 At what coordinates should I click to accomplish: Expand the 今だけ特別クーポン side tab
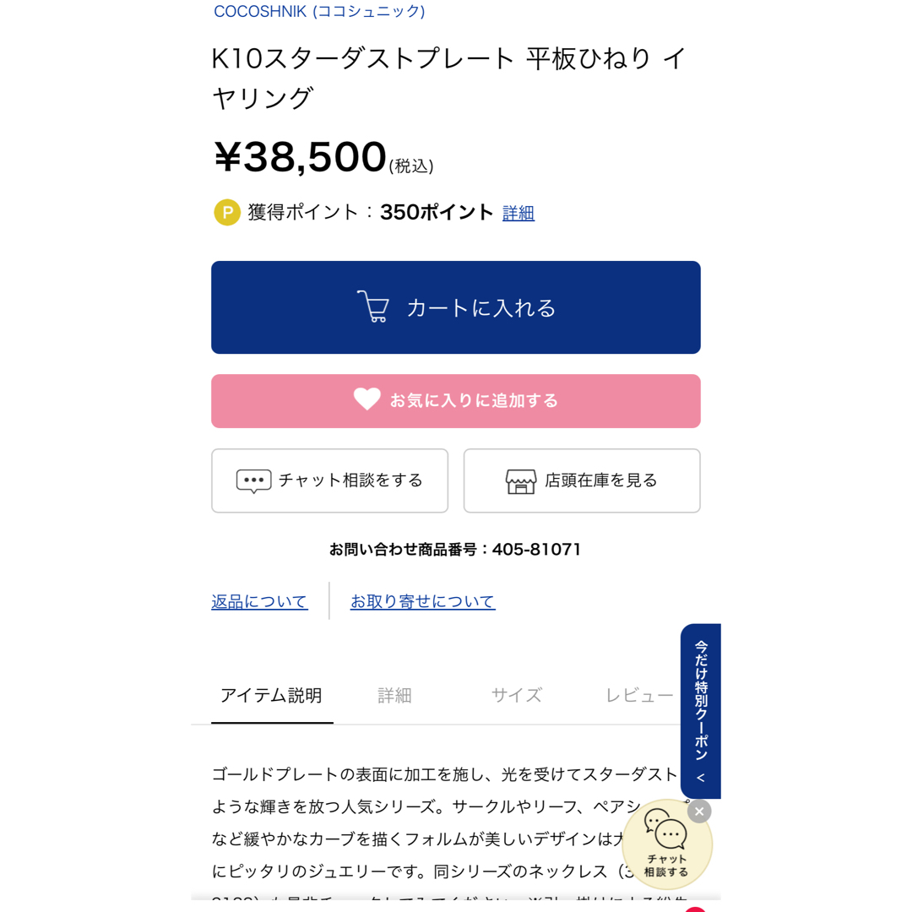click(x=701, y=711)
